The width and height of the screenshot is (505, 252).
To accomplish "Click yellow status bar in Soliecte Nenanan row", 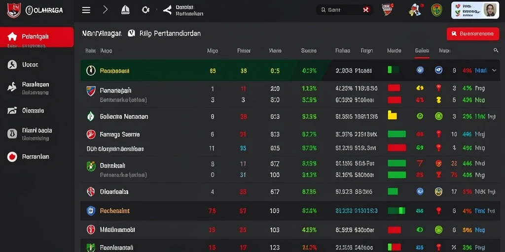I will [x=392, y=115].
